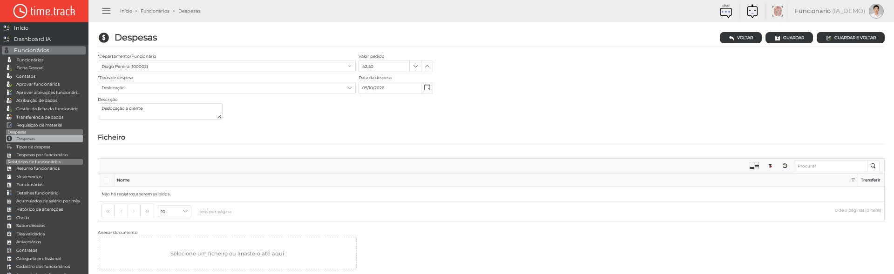Click the Descrição text area
Viewport: 894px width, 274px height.
(x=160, y=111)
